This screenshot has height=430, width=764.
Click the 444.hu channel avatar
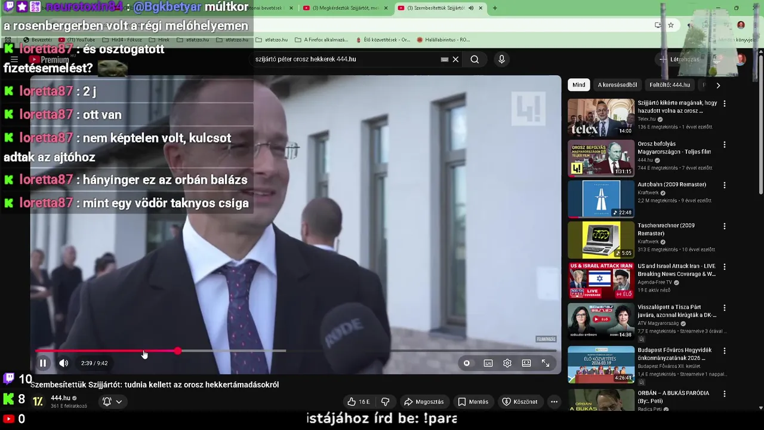[x=38, y=402]
